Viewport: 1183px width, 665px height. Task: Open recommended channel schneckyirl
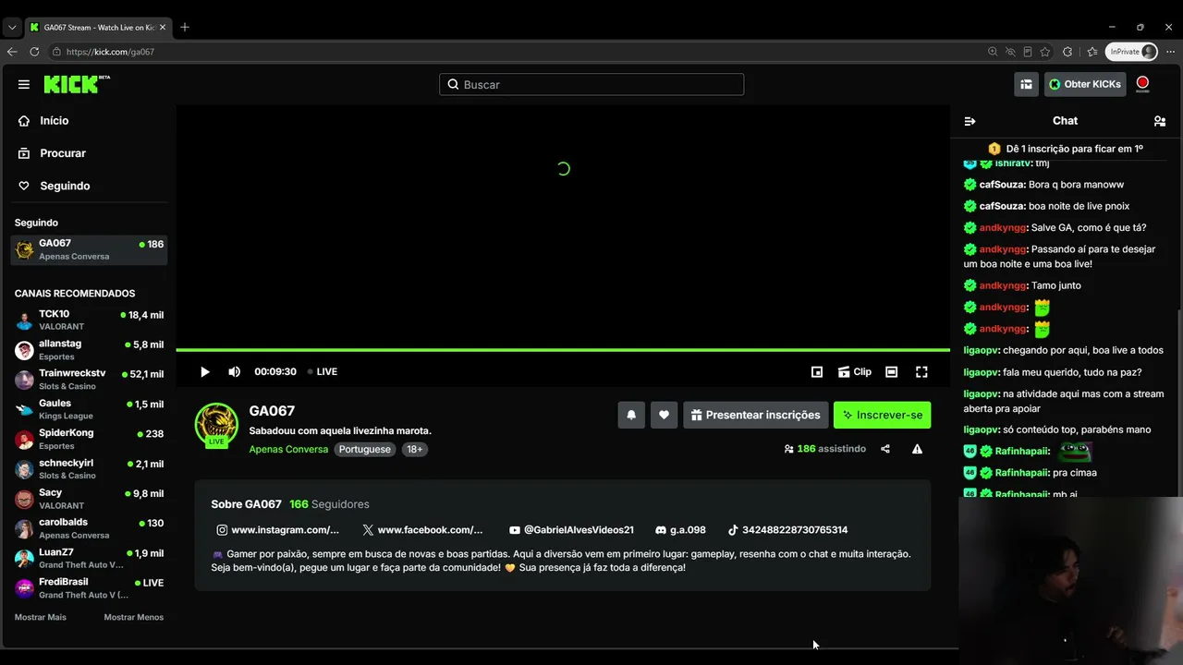pos(89,468)
